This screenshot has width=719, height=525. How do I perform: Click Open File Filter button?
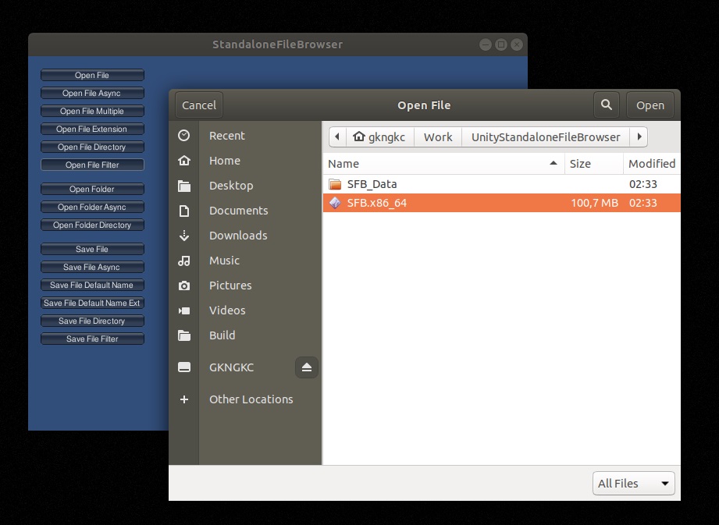92,165
